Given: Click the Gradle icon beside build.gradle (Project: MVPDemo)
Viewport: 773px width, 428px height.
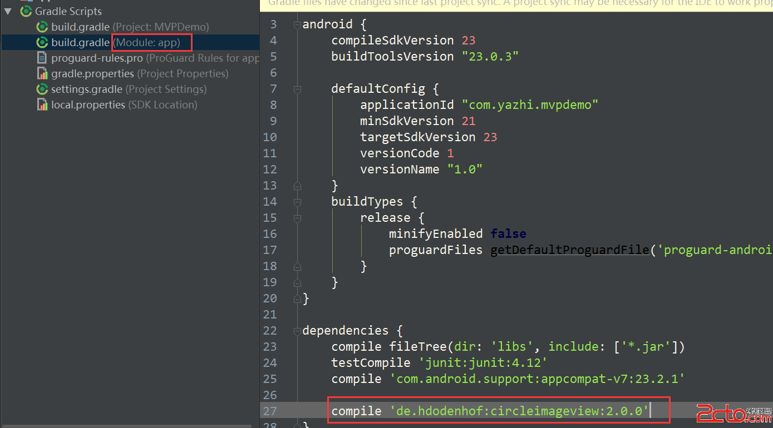Looking at the screenshot, I should 42,26.
